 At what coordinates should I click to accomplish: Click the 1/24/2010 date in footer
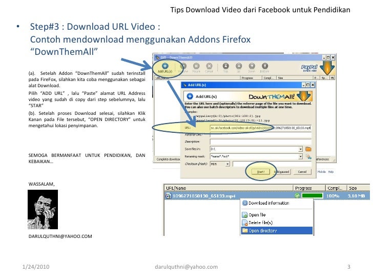pyautogui.click(x=36, y=267)
